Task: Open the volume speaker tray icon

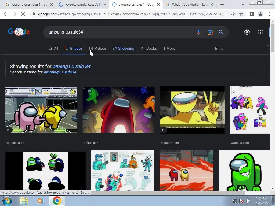Action: (x=248, y=201)
